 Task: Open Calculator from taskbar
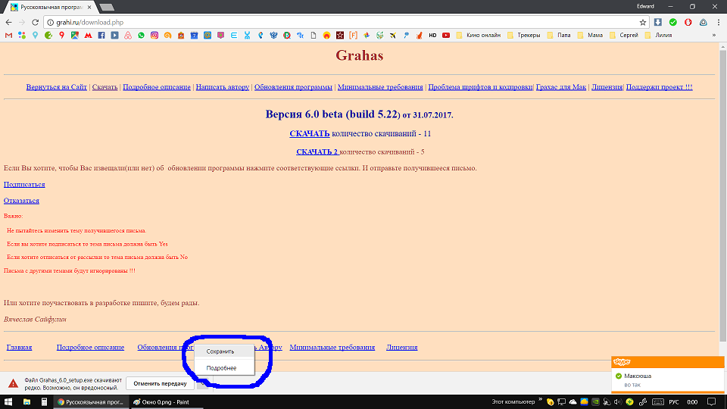tap(44, 402)
